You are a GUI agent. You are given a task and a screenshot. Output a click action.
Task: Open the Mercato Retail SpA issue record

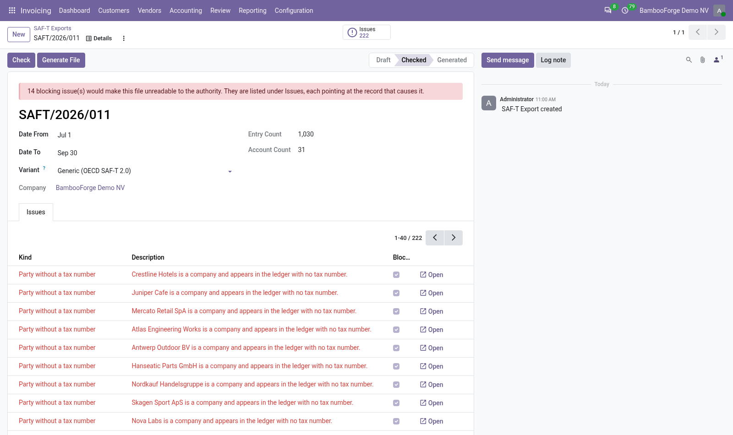point(432,311)
